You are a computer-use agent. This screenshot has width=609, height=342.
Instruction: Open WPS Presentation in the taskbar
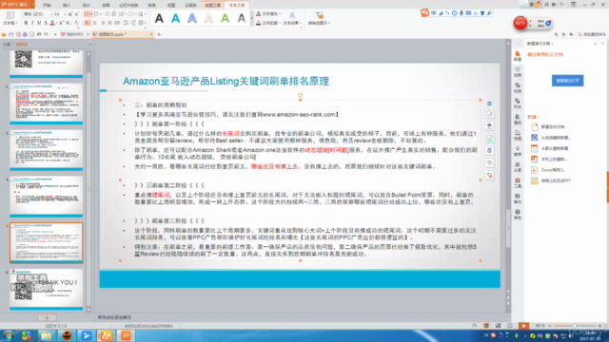click(x=126, y=335)
